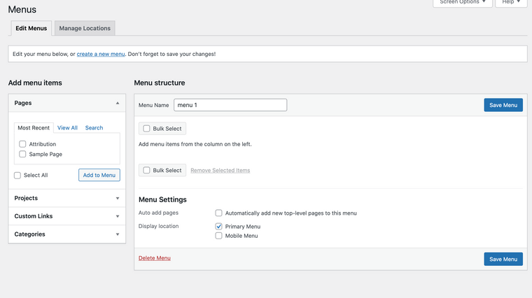532x298 pixels.
Task: Click the Delete Menu link
Action: 154,258
